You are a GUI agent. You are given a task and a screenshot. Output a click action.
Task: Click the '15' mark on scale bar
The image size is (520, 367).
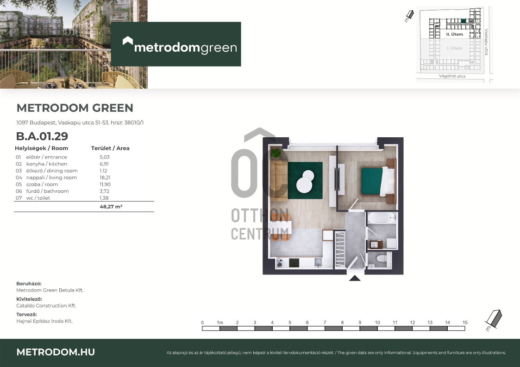click(x=465, y=322)
